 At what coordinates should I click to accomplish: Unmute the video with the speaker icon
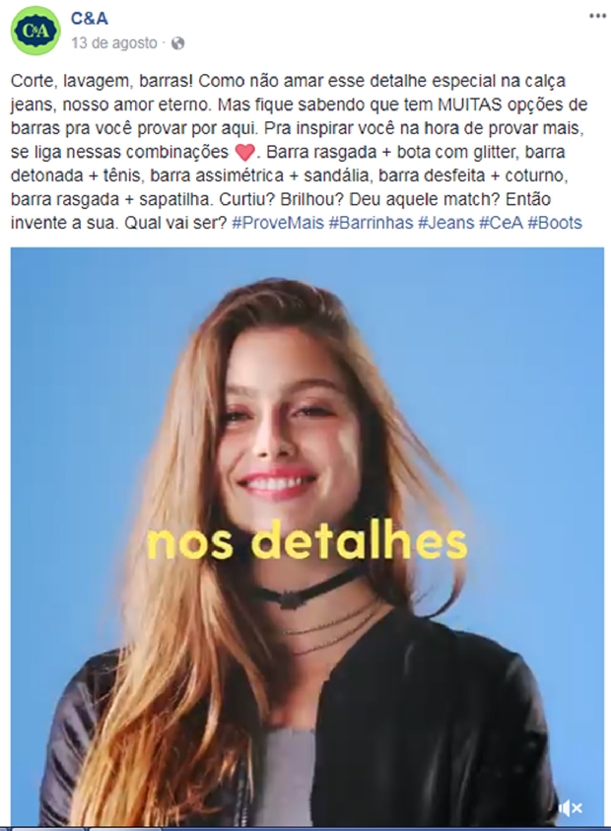[571, 808]
